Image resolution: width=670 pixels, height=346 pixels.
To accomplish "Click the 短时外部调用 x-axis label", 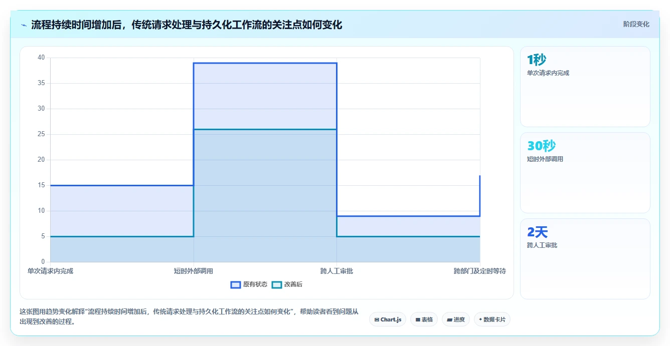I will (x=194, y=271).
